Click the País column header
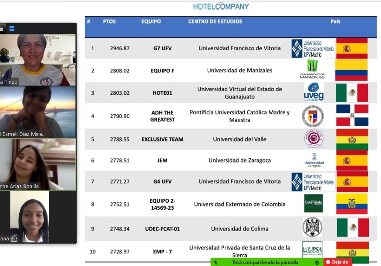Screen dimensions: 381x266 click(335, 21)
